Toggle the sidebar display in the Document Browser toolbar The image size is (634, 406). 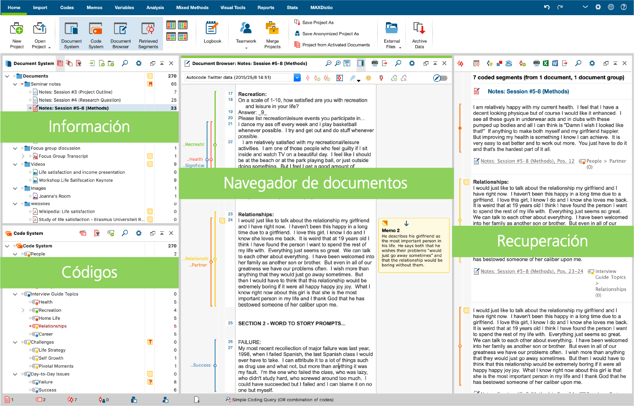pos(361,63)
